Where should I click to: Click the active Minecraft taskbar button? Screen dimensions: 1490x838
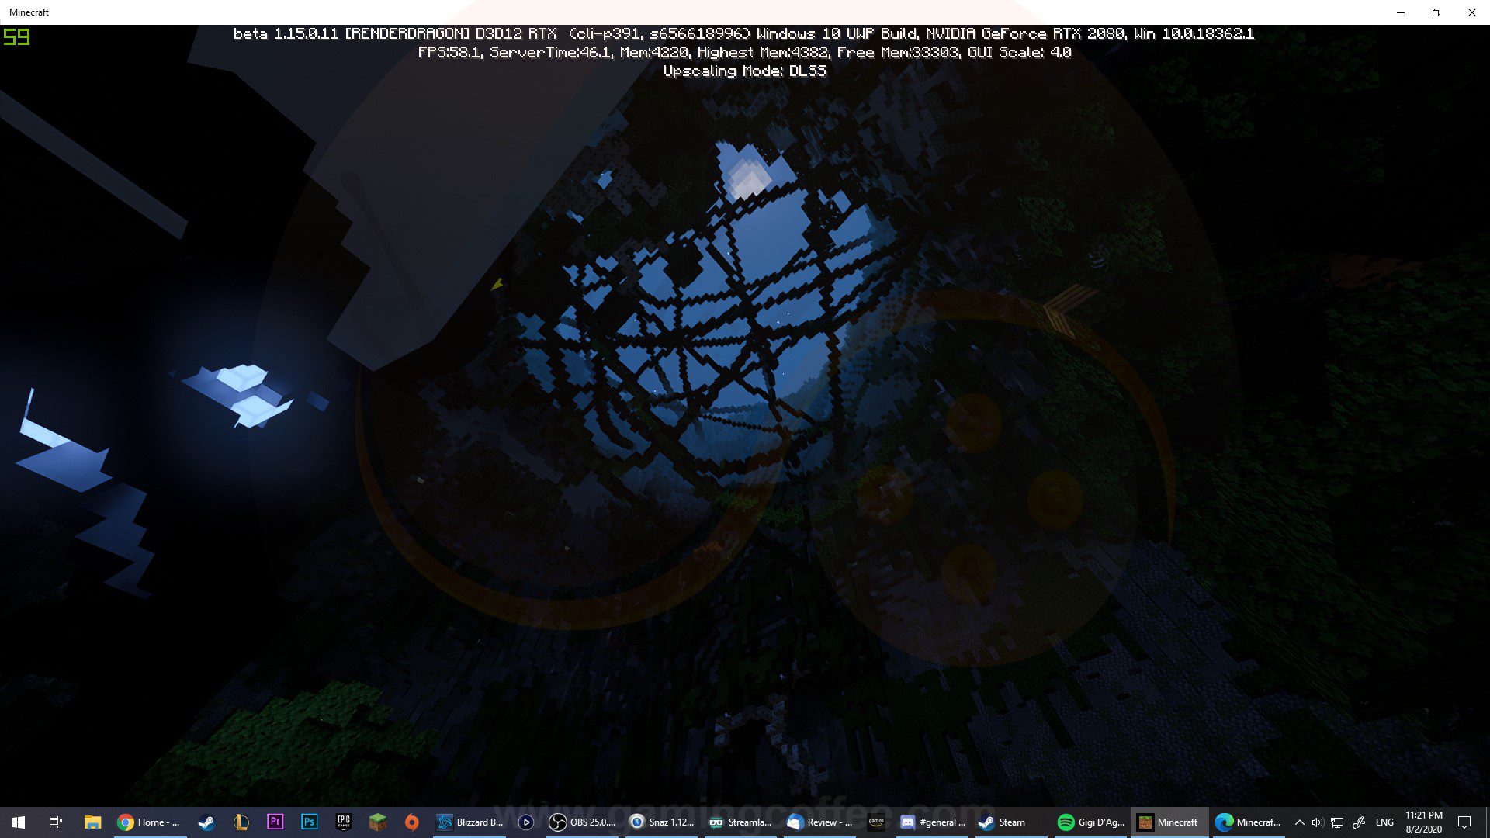(1169, 822)
